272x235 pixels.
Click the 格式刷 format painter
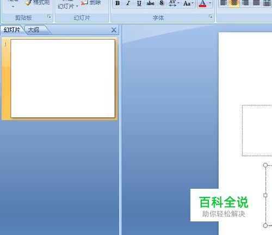(x=38, y=3)
